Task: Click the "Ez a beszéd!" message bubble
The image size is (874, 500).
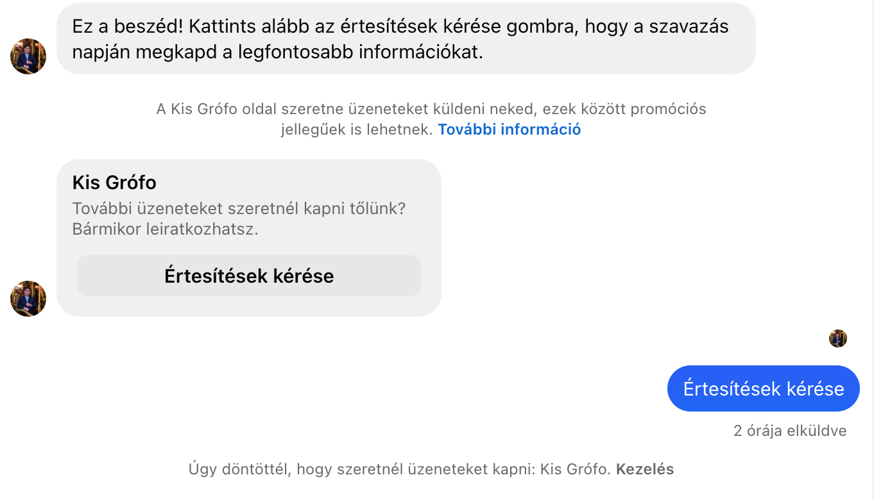Action: pos(406,38)
